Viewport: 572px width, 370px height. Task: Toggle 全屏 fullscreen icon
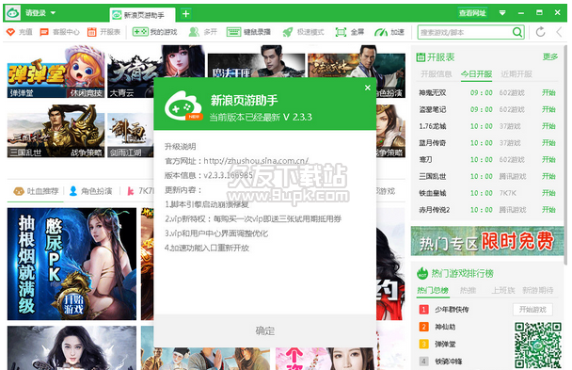tap(341, 32)
